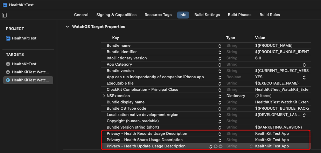
Task: Expand the NSExtension dictionary row
Action: 104,96
